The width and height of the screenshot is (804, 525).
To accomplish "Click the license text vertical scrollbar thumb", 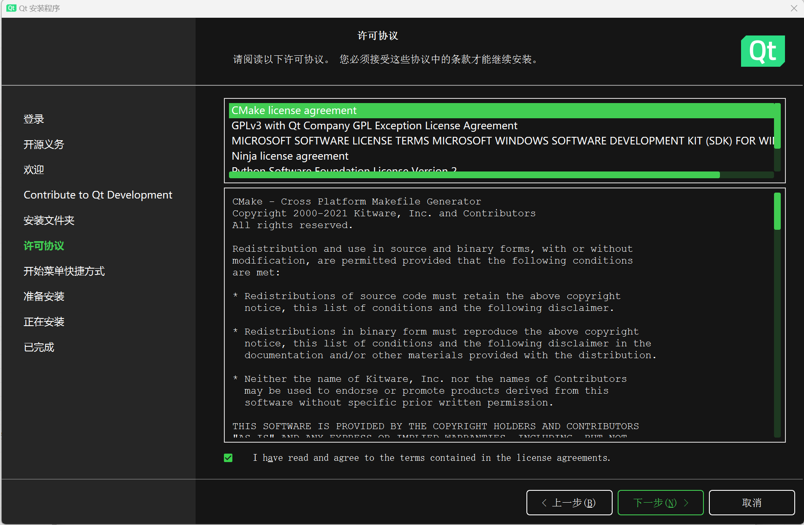I will [x=777, y=211].
